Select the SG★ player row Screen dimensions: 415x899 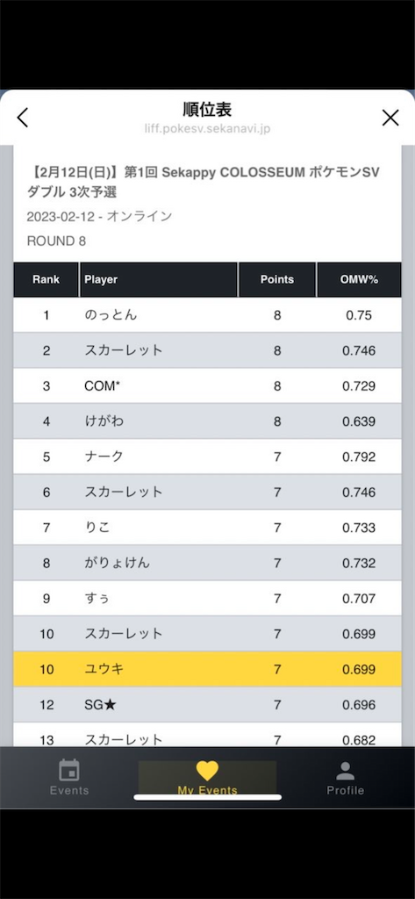[207, 705]
